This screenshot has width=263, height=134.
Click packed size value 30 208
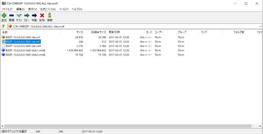102,37
